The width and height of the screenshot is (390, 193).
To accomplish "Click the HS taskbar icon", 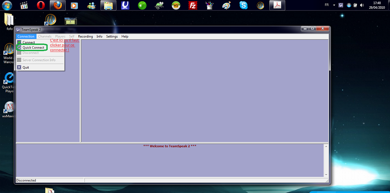I will click(x=176, y=5).
